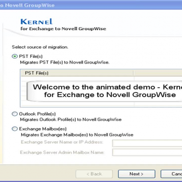Image resolution: width=182 pixels, height=182 pixels.
Task: Click the Next > button
Action: pos(136,174)
